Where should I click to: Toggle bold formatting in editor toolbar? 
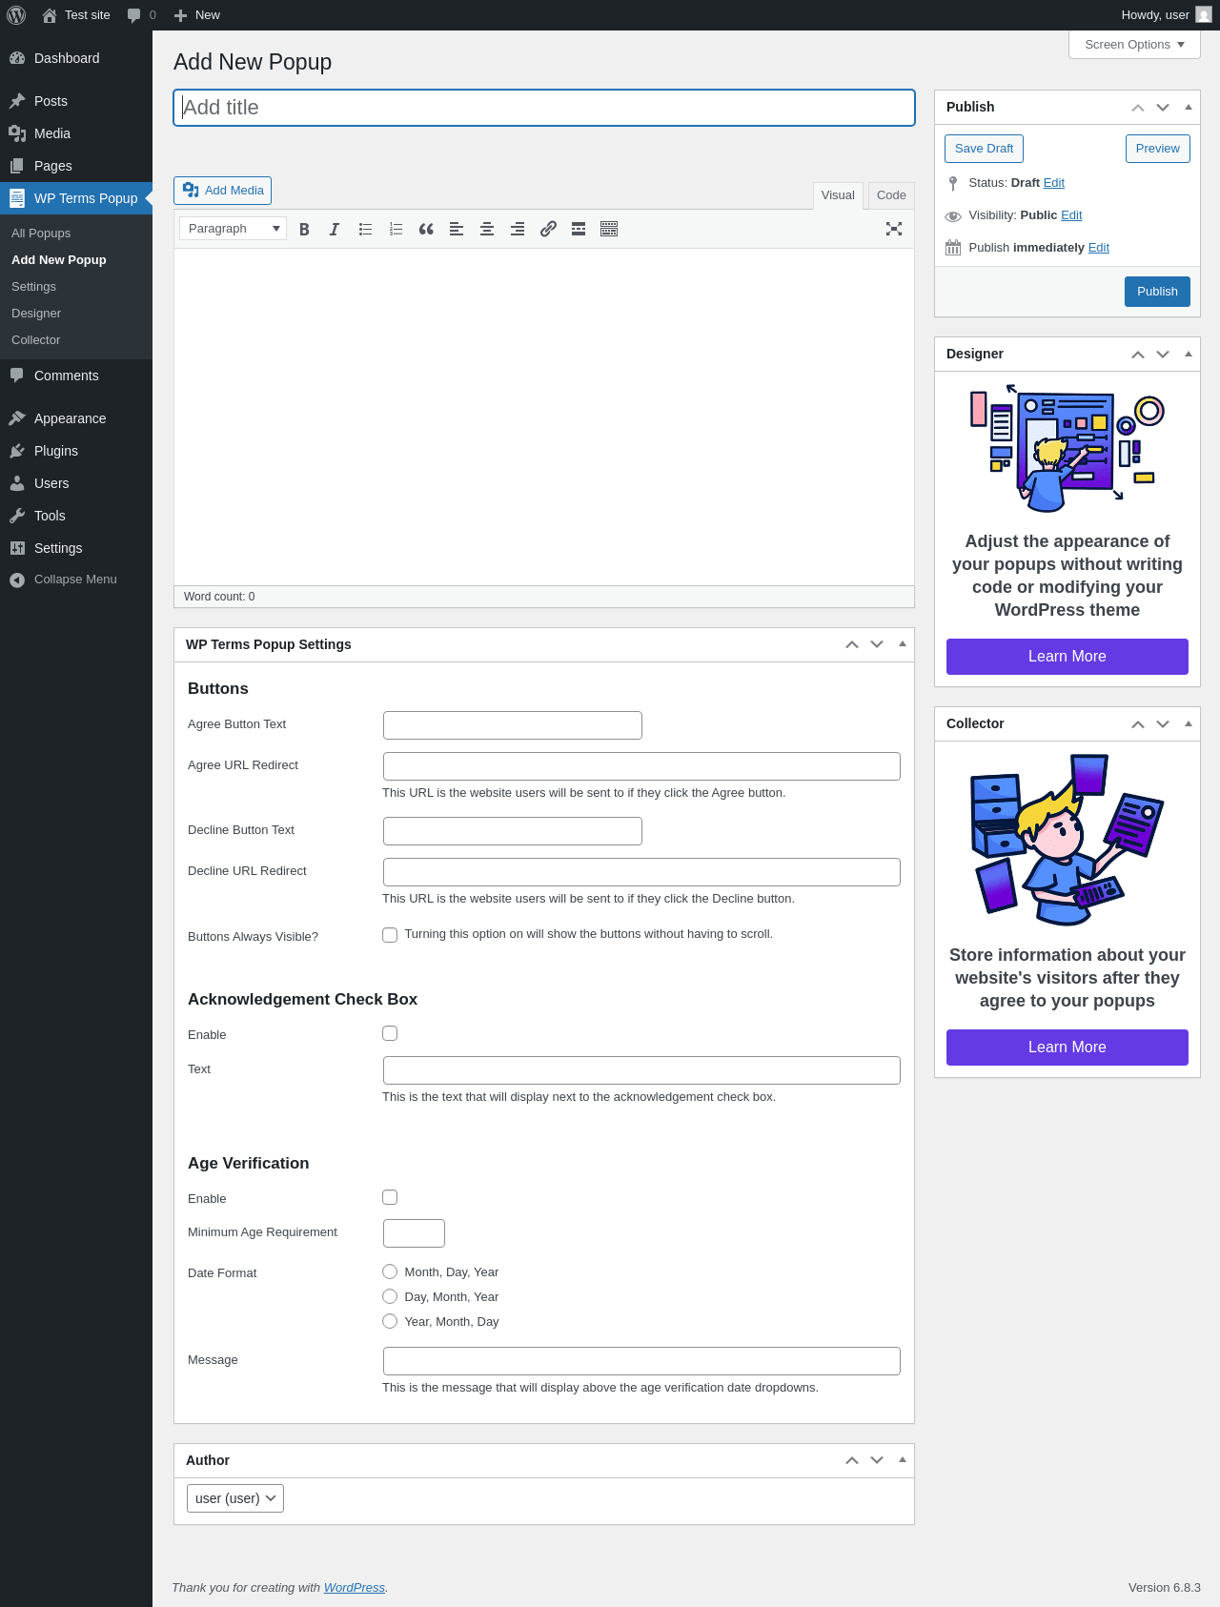(x=304, y=229)
